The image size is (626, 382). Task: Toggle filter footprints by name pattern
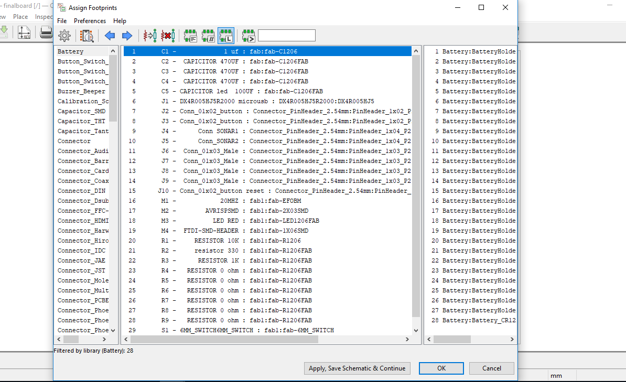(249, 36)
